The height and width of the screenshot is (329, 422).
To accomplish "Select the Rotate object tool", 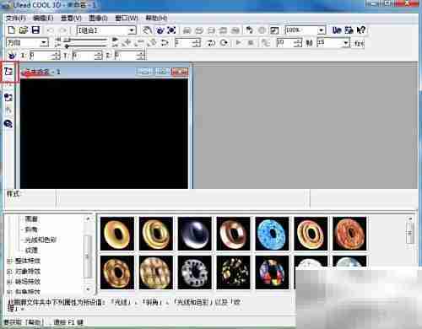I will click(x=160, y=30).
